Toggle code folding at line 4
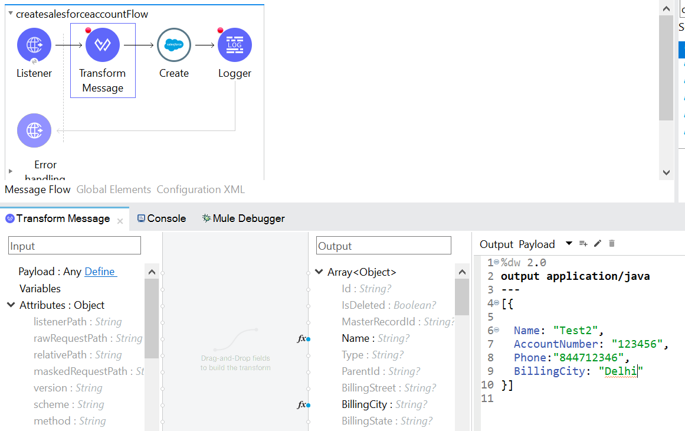This screenshot has height=431, width=685. (496, 303)
